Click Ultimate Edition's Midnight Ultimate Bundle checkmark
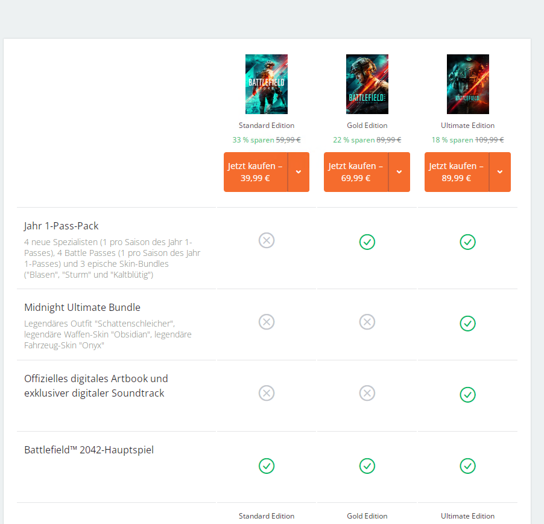Image resolution: width=544 pixels, height=524 pixels. tap(467, 324)
